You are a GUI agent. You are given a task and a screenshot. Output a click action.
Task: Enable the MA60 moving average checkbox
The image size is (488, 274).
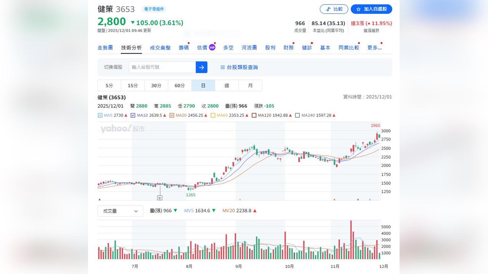point(212,115)
